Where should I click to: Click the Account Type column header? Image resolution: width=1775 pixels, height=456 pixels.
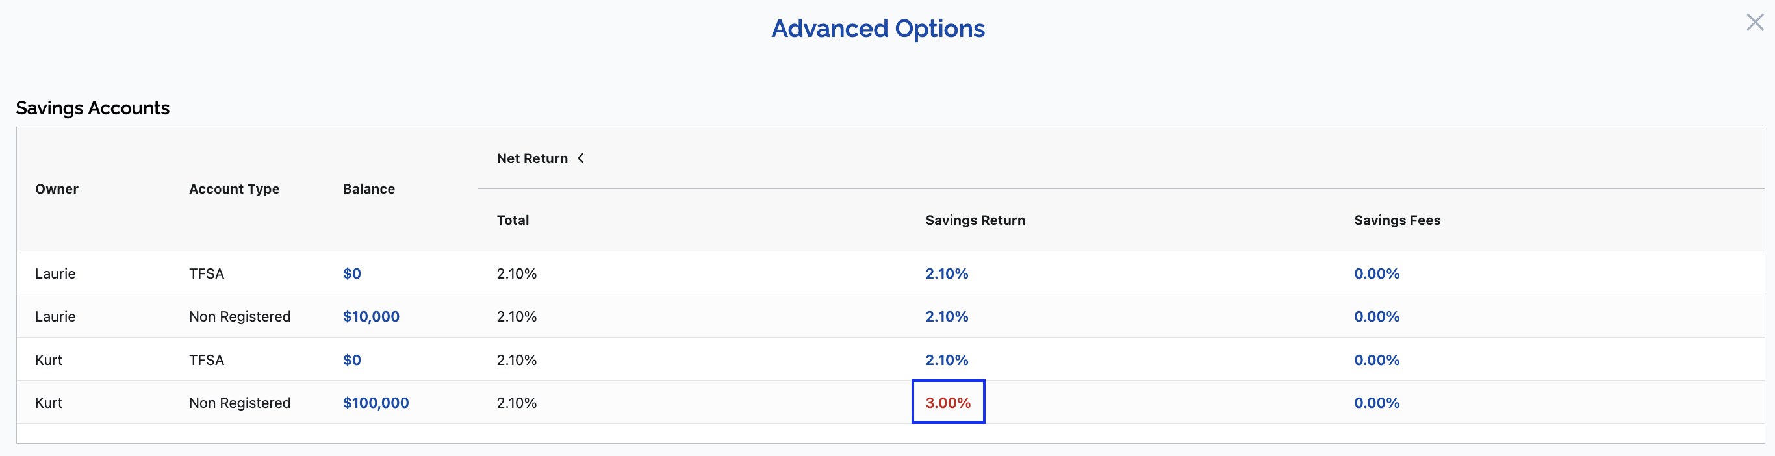[x=235, y=189]
